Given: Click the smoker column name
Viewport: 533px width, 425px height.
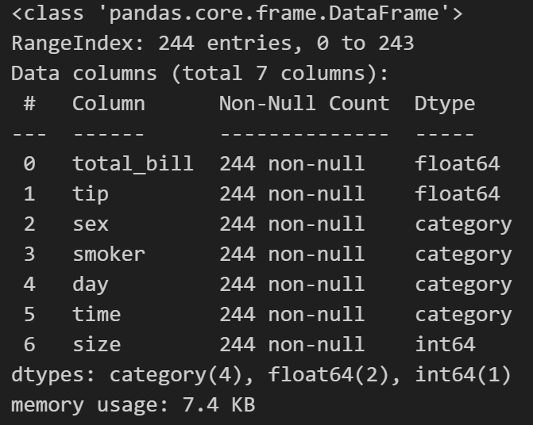Looking at the screenshot, I should (x=109, y=255).
